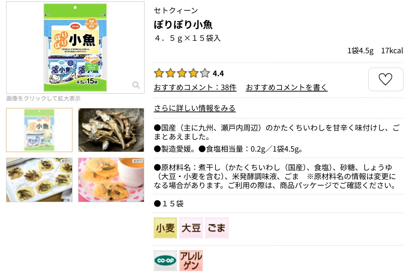Screen dimensions: 407x275
Task: Click the heart favorite icon
Action: click(385, 79)
